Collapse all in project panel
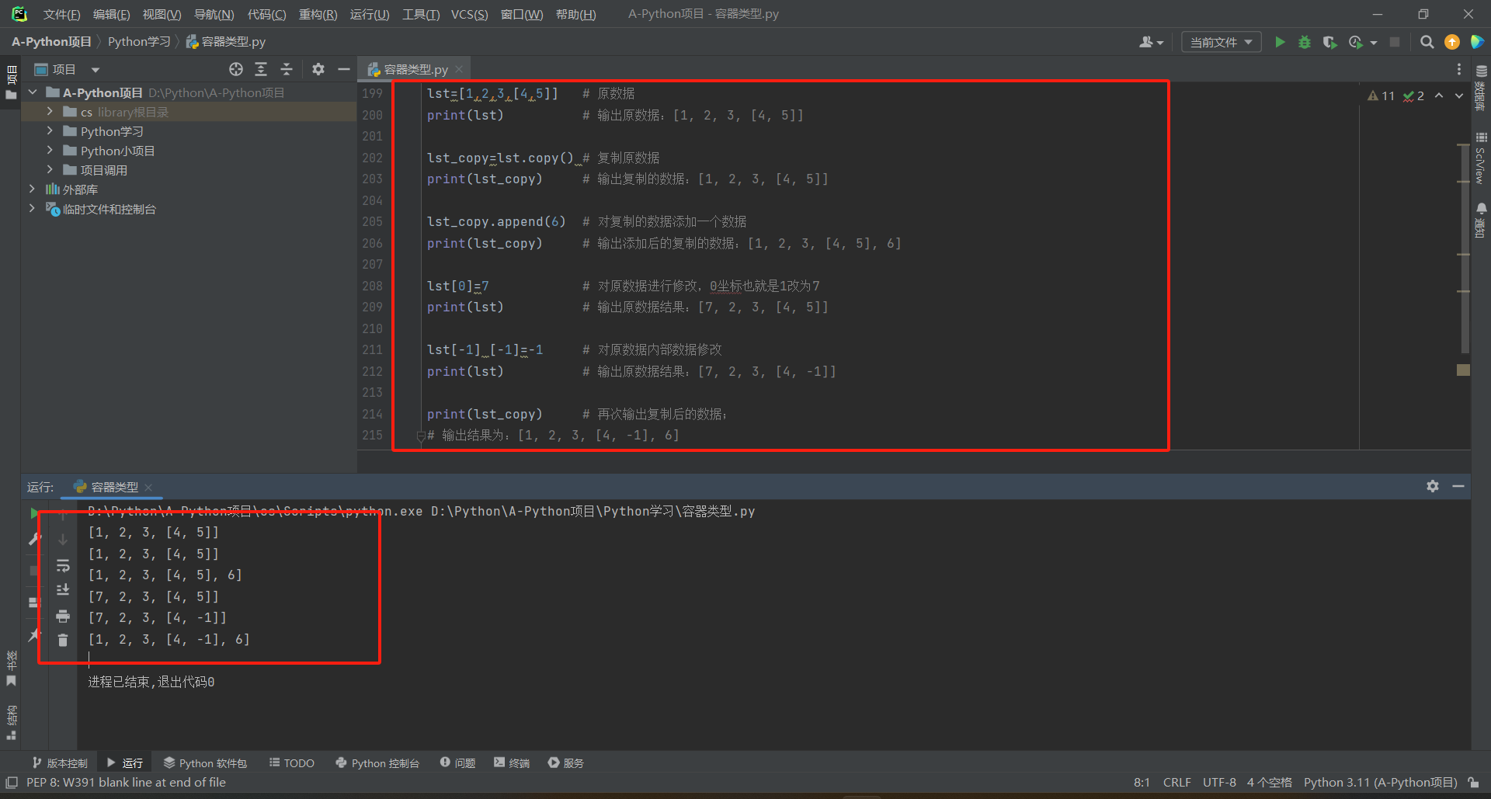The width and height of the screenshot is (1491, 799). tap(287, 69)
